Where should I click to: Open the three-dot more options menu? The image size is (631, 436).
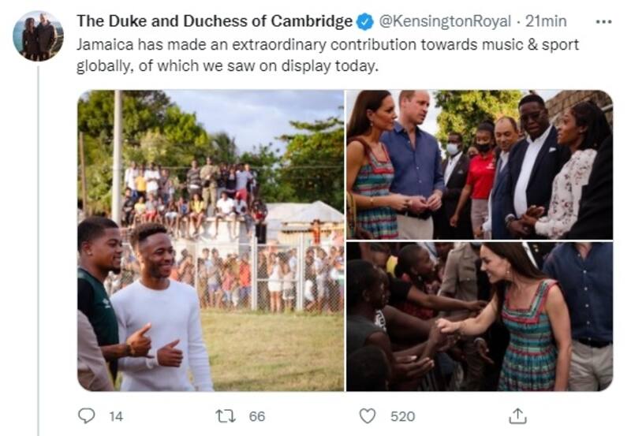click(603, 21)
